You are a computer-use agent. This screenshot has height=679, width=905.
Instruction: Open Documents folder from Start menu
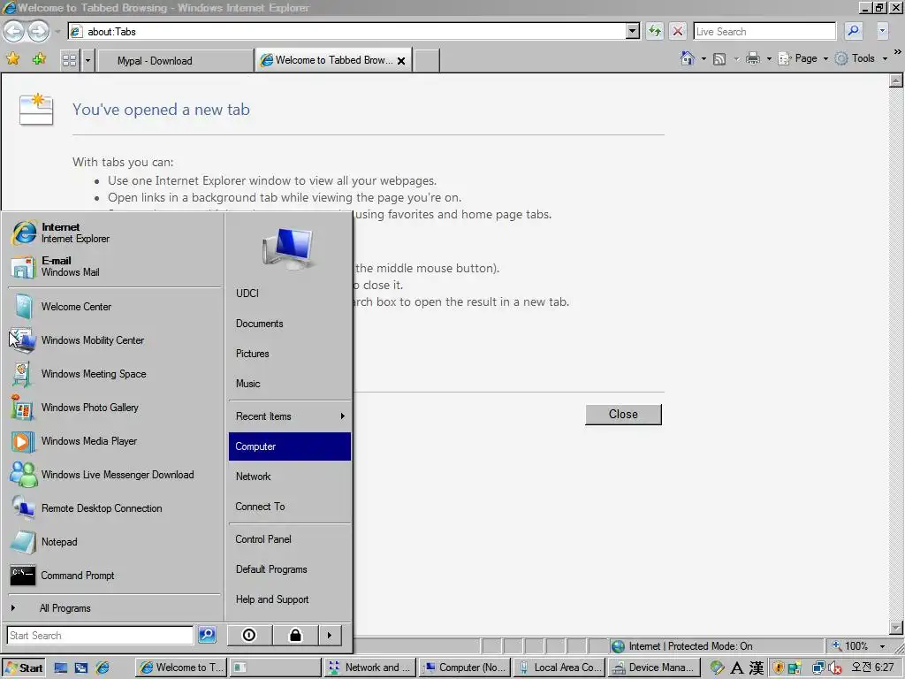pos(290,324)
